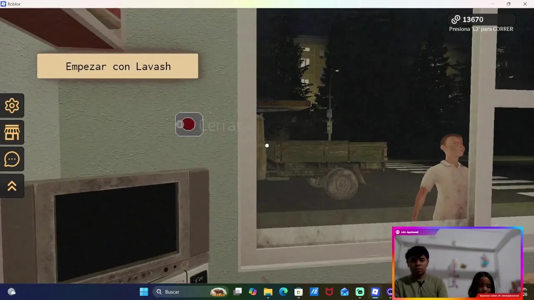Restore down the Roblox window

click(509, 4)
